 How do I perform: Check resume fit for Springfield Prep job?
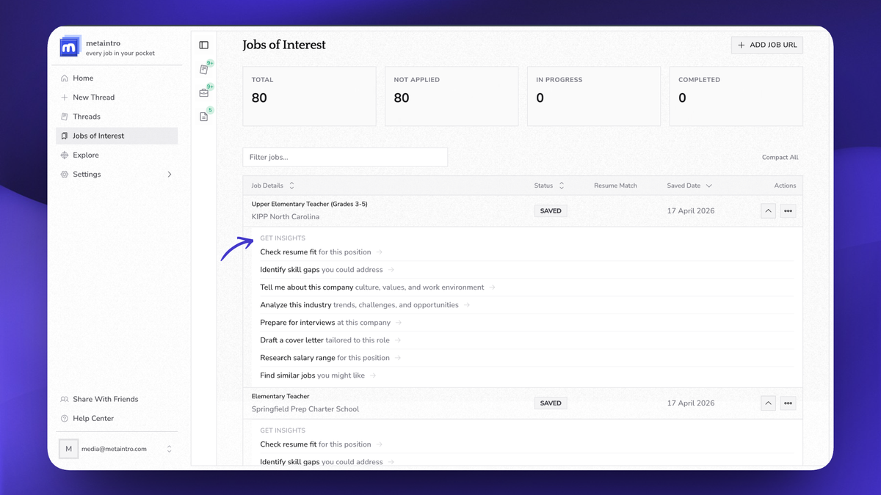coord(321,444)
